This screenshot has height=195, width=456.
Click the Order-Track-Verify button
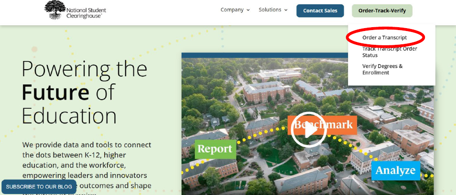click(x=382, y=11)
